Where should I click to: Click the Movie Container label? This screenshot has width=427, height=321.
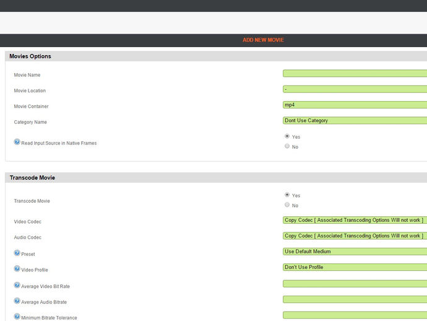pyautogui.click(x=31, y=107)
